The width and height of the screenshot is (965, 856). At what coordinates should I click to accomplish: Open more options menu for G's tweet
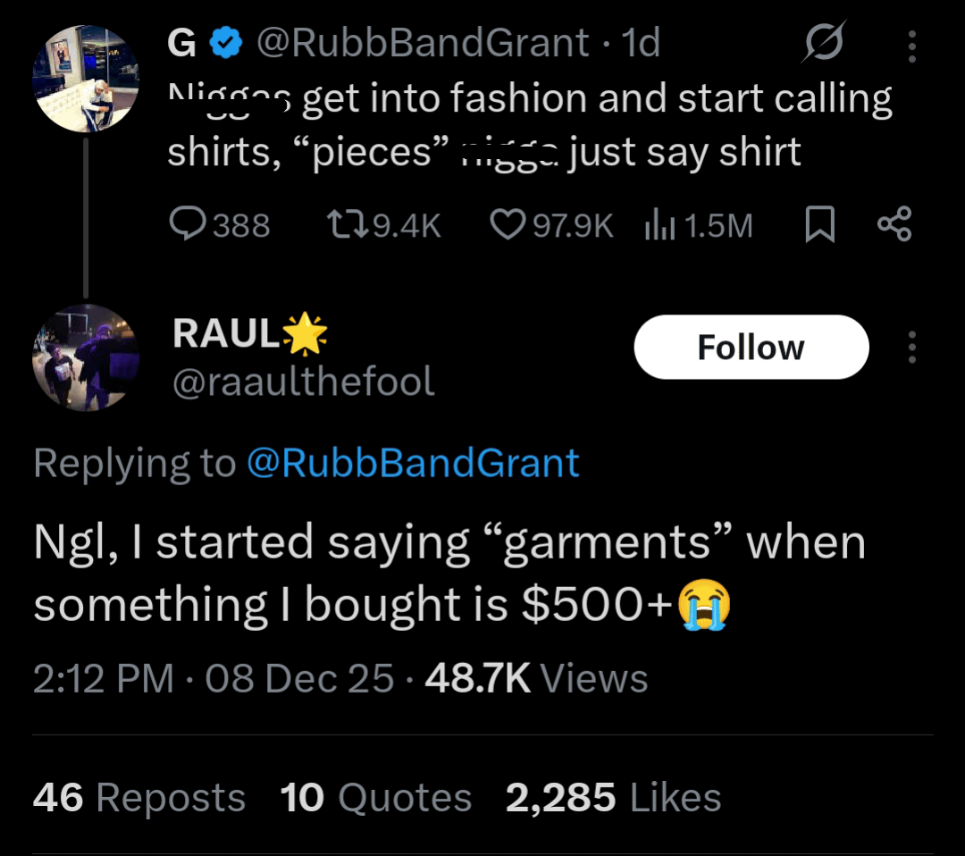911,45
